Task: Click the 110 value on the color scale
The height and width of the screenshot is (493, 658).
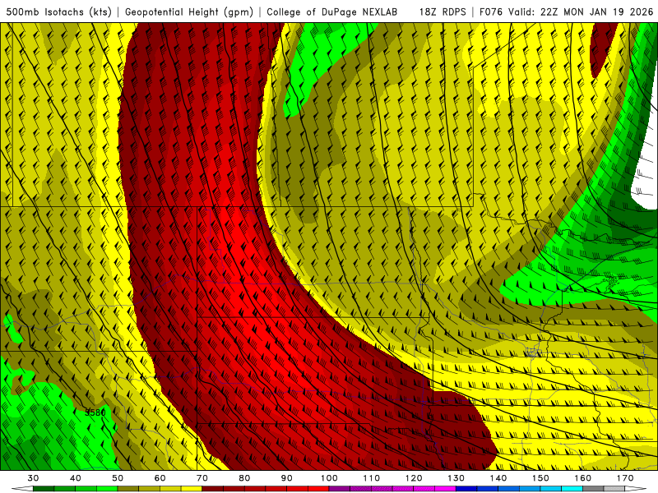Action: [372, 478]
